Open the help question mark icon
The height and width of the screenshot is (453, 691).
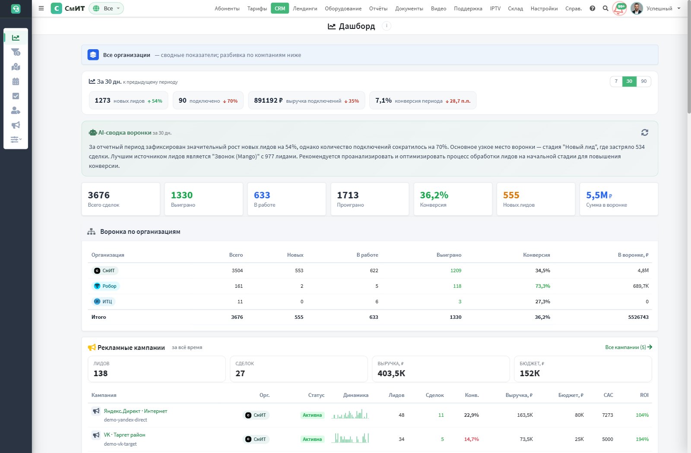click(592, 8)
